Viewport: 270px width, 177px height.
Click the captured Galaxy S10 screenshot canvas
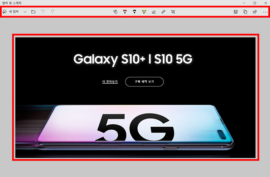pos(136,98)
